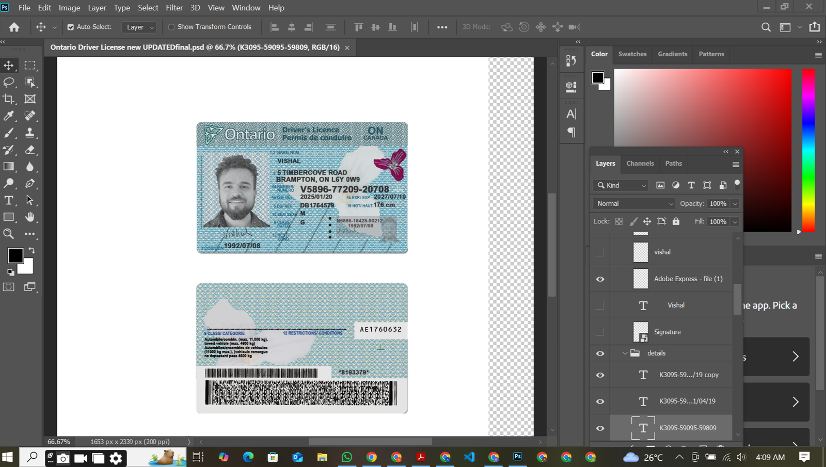Select the Gradient tool

9,166
